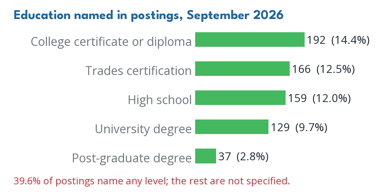Image resolution: width=390 pixels, height=196 pixels.
Task: Click the value label 166 (12.5%)
Action: pos(323,69)
